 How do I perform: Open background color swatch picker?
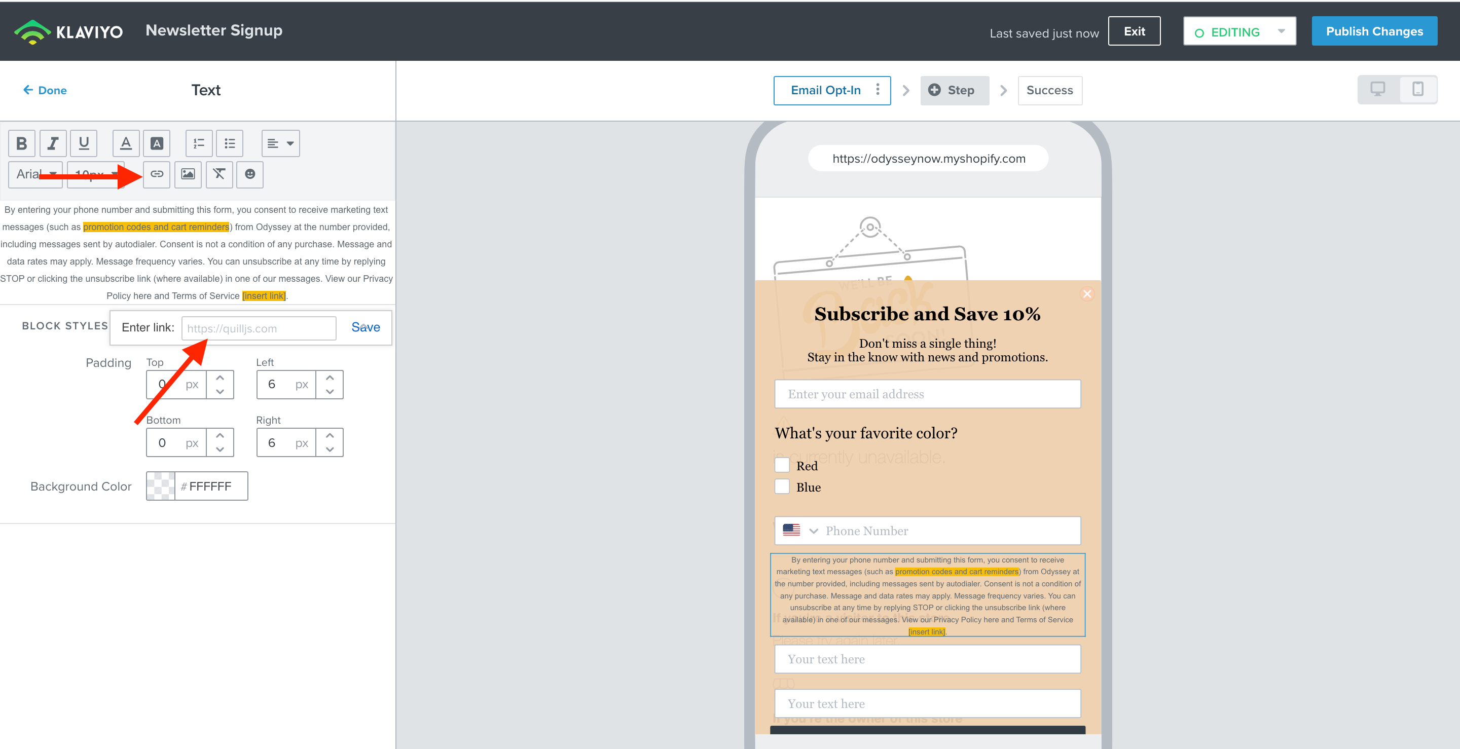(x=160, y=486)
